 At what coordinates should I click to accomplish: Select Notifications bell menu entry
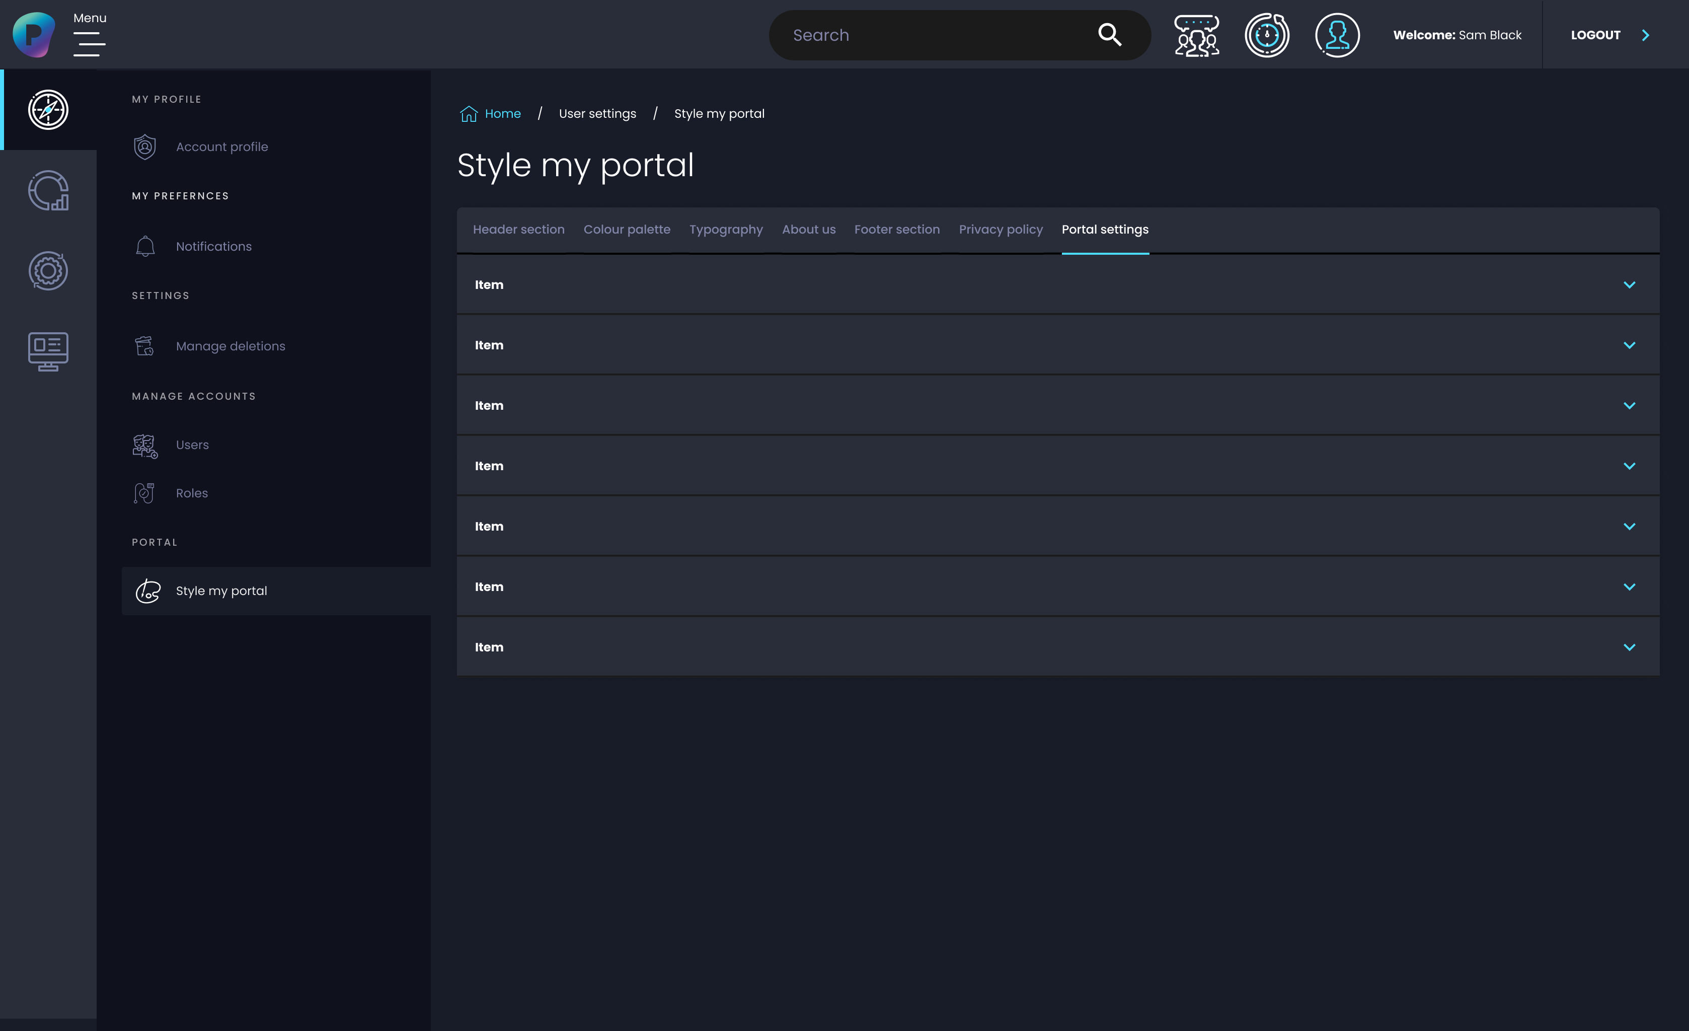coord(213,246)
